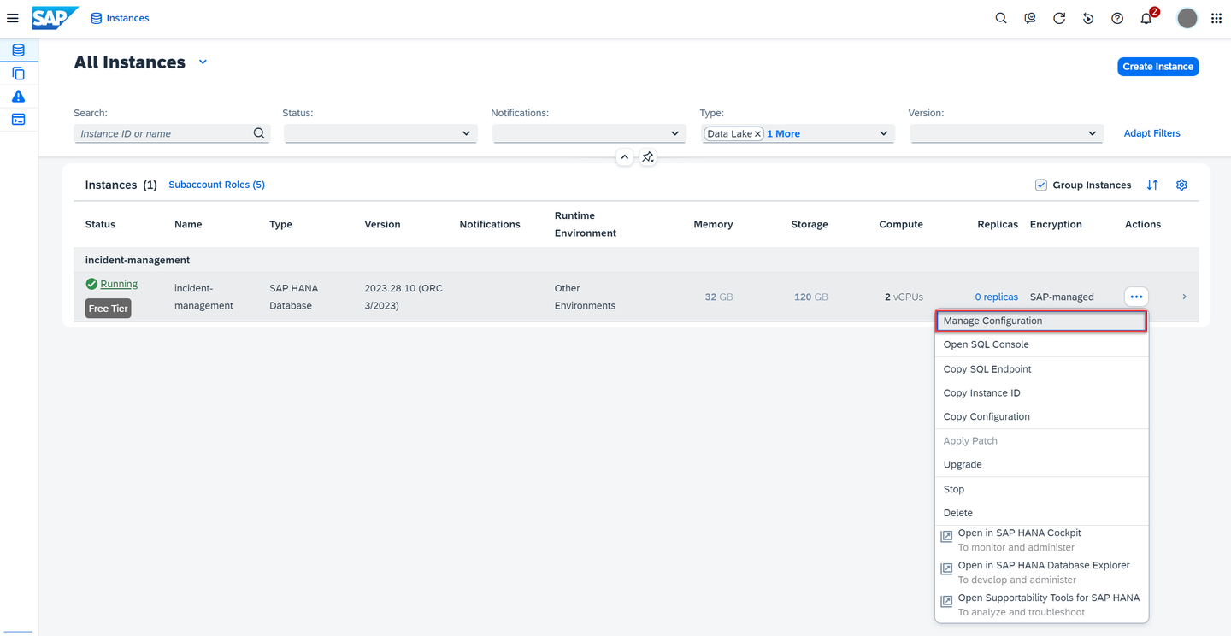Open Subaccount Roles (5) link
1231x636 pixels.
(x=216, y=185)
